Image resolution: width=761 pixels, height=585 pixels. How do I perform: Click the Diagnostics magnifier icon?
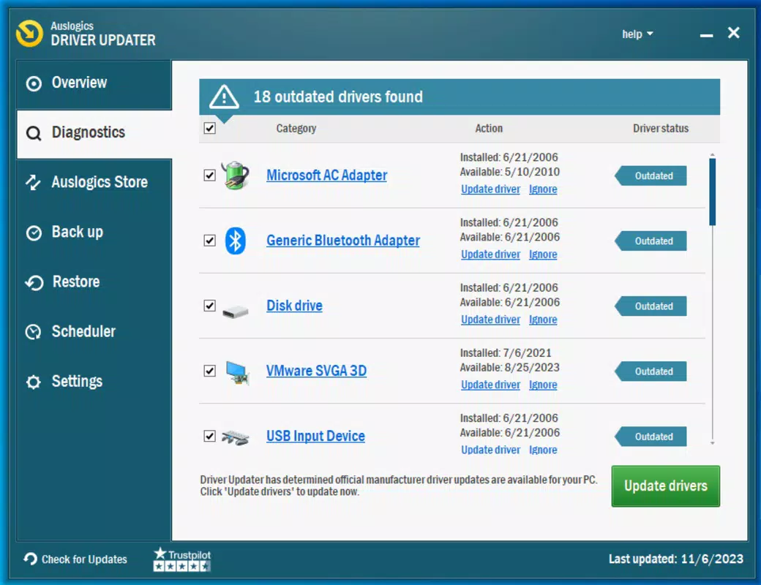(34, 133)
